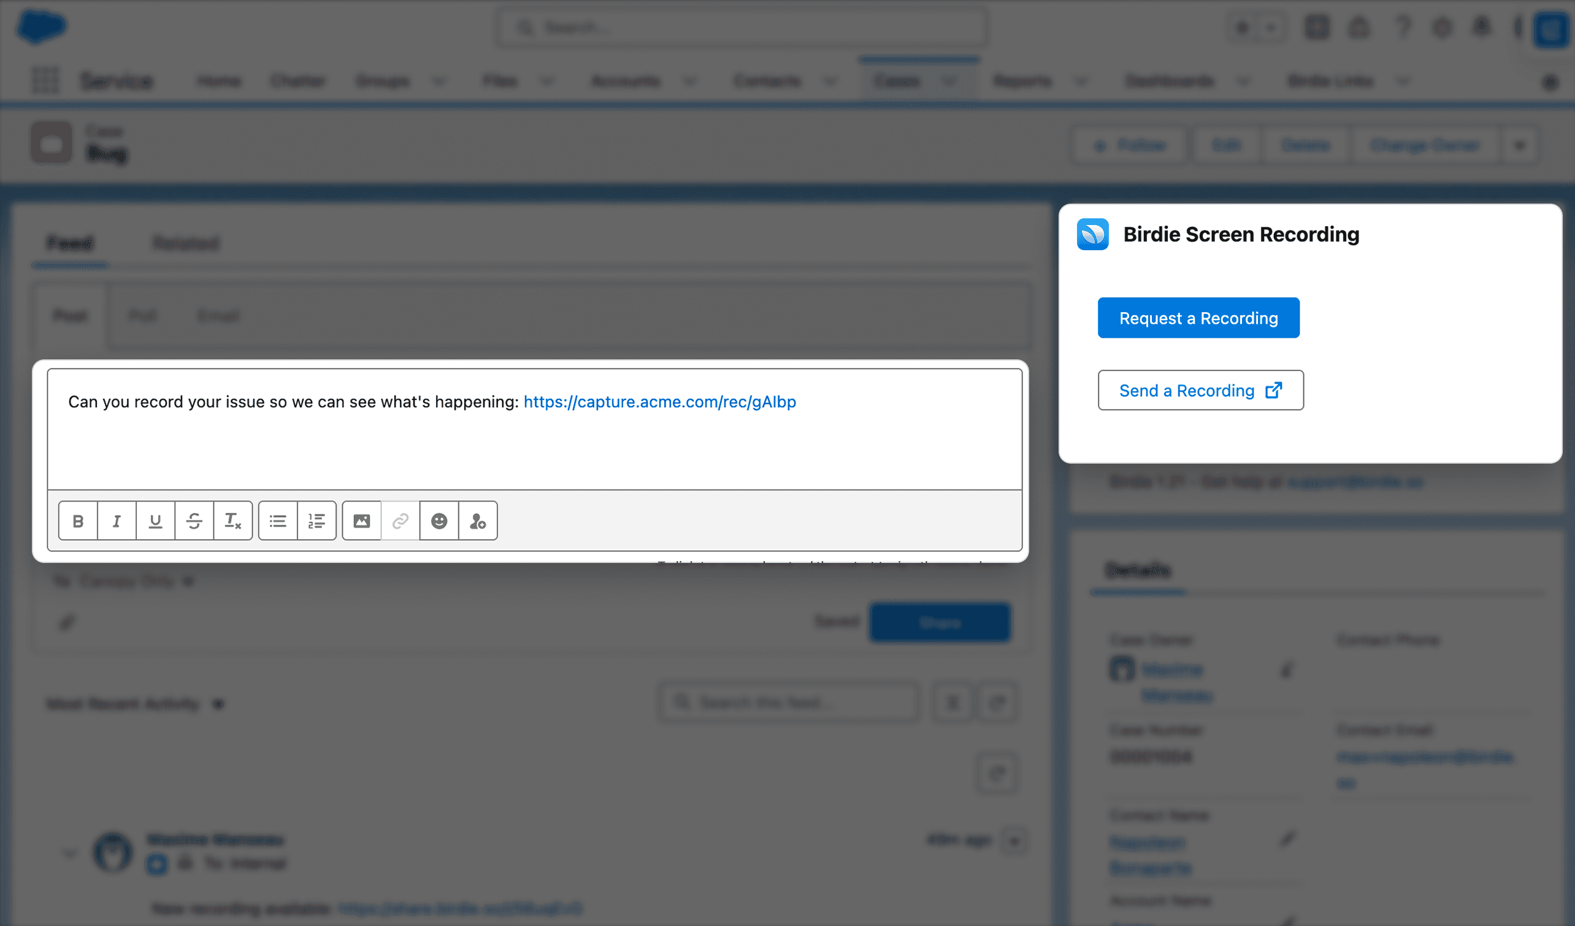Expand the Contacts tab chevron

click(830, 81)
